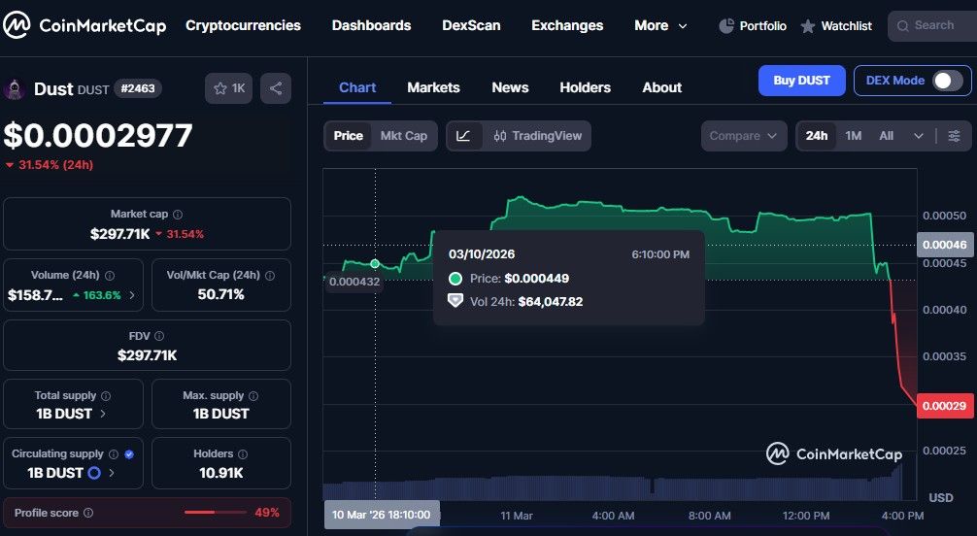Set chart range to 24h
This screenshot has height=536, width=977.
point(816,136)
